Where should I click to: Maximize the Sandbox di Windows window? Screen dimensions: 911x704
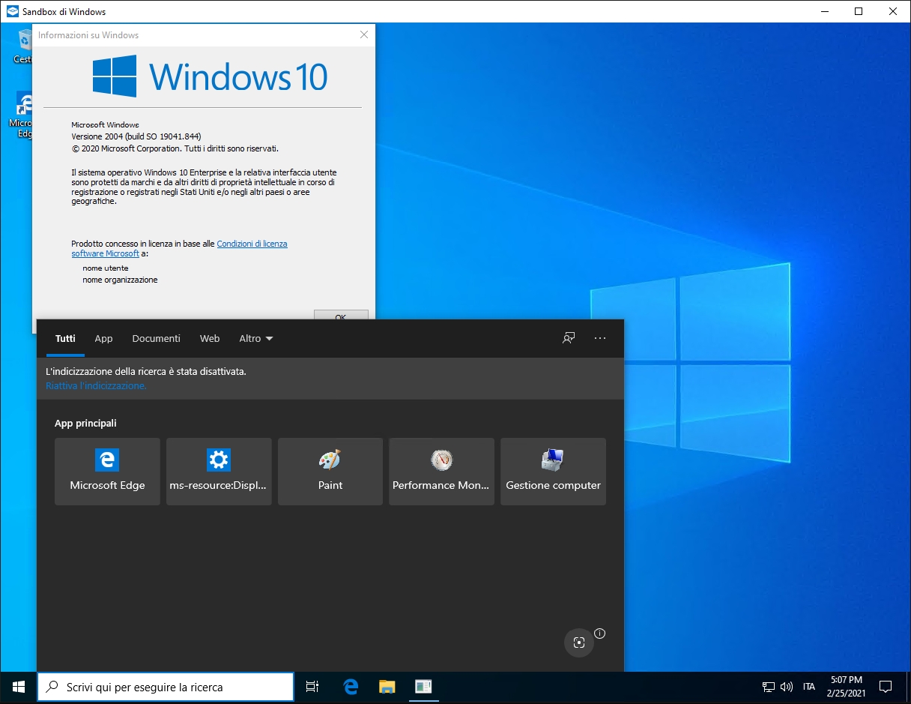pos(859,11)
